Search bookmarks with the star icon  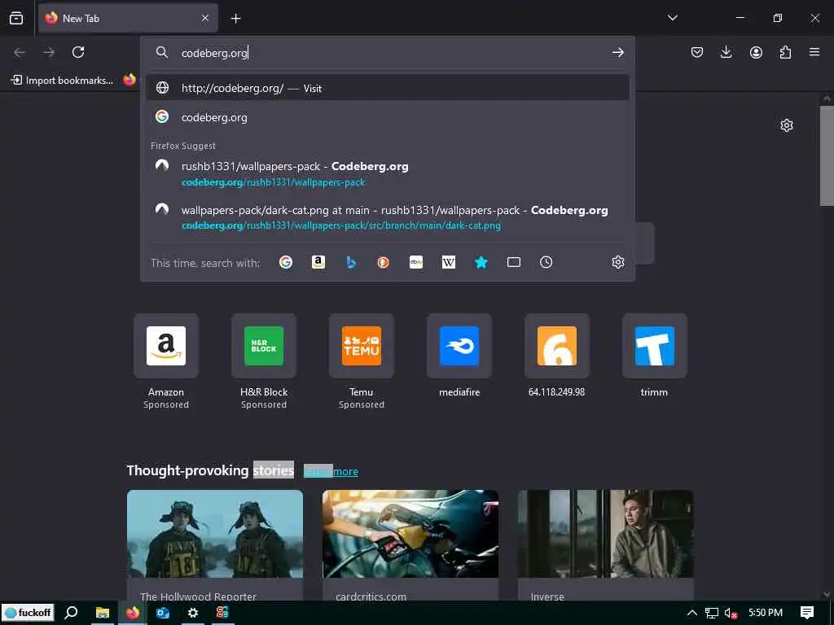click(481, 262)
